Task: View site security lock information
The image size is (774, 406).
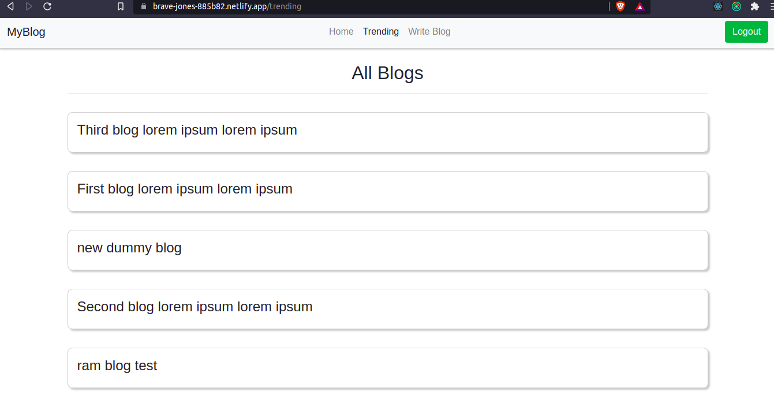Action: coord(144,6)
